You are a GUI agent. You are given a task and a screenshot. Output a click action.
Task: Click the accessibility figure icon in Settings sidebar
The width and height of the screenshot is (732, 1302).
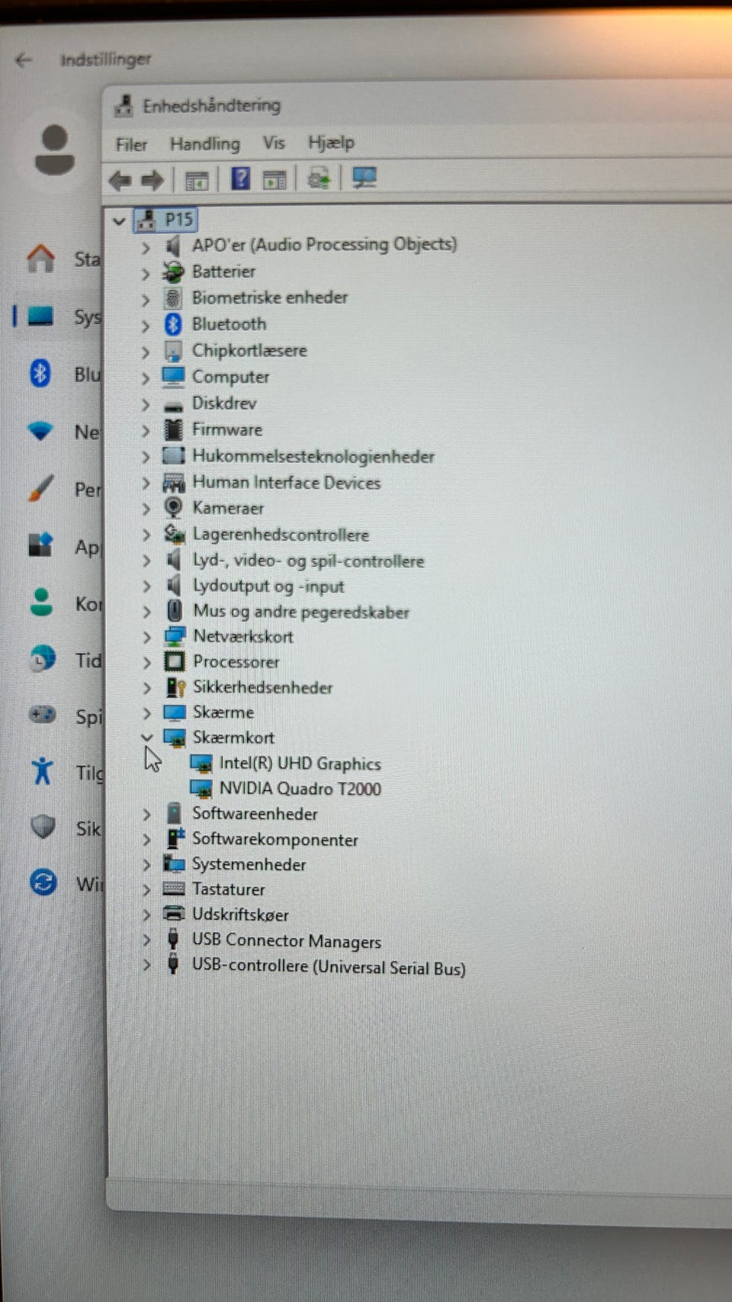43,770
